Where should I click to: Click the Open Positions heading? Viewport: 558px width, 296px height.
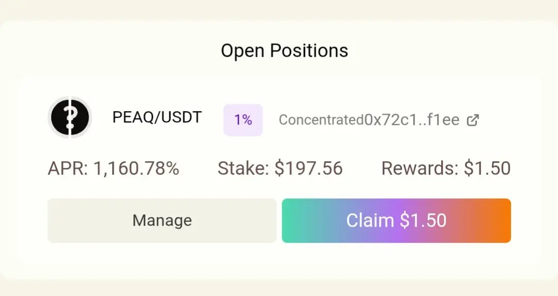[284, 51]
